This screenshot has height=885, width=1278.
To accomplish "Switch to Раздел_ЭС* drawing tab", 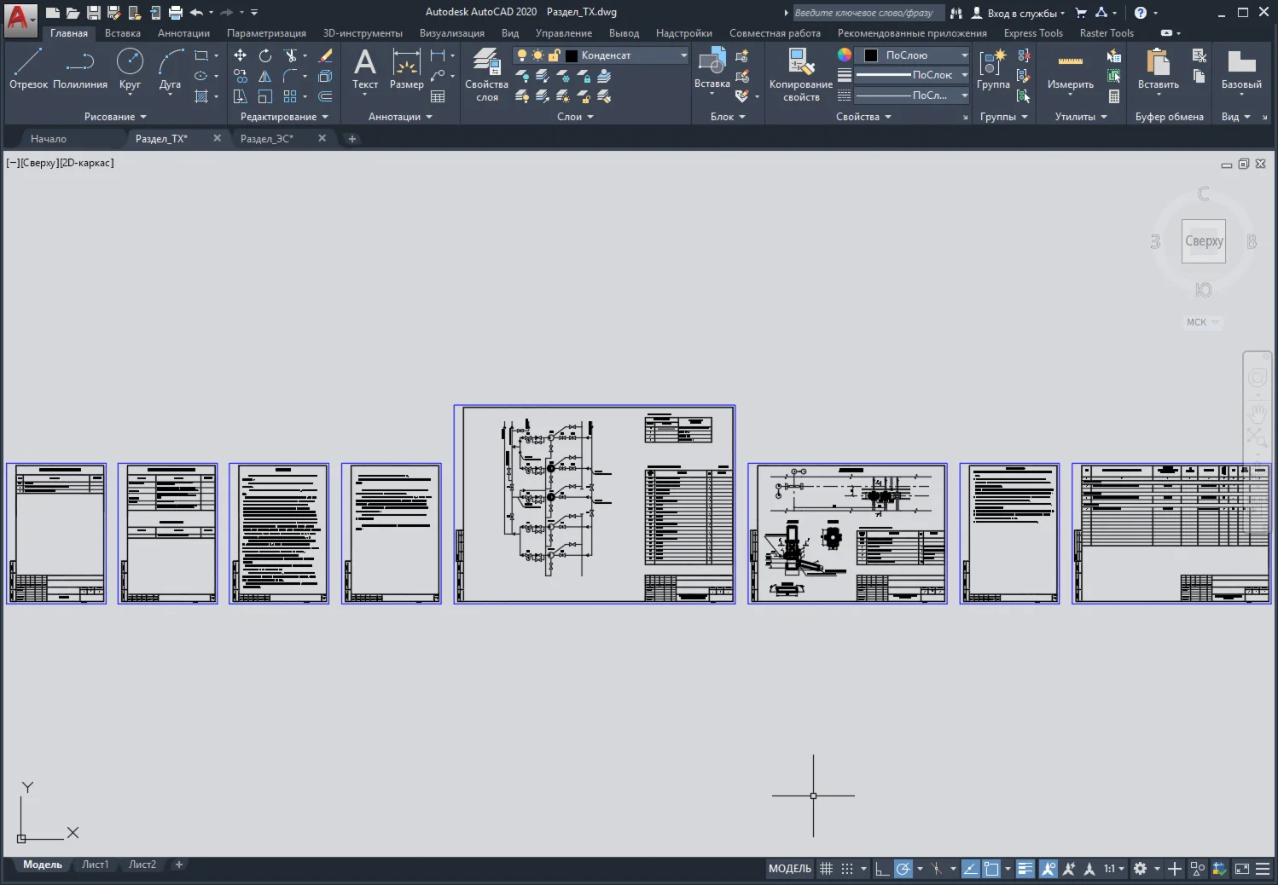I will 267,138.
